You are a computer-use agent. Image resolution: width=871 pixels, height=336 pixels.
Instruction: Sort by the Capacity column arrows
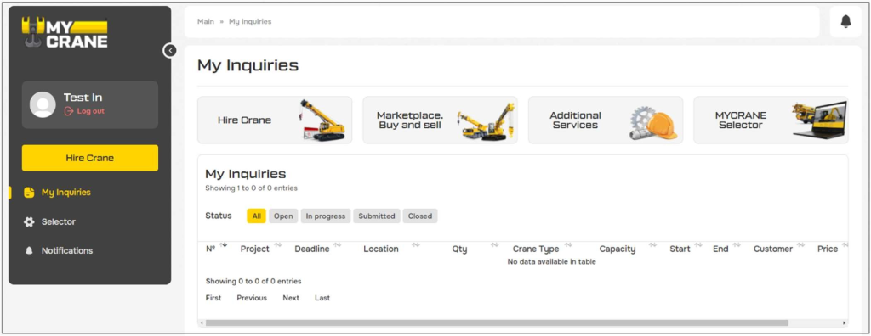652,244
